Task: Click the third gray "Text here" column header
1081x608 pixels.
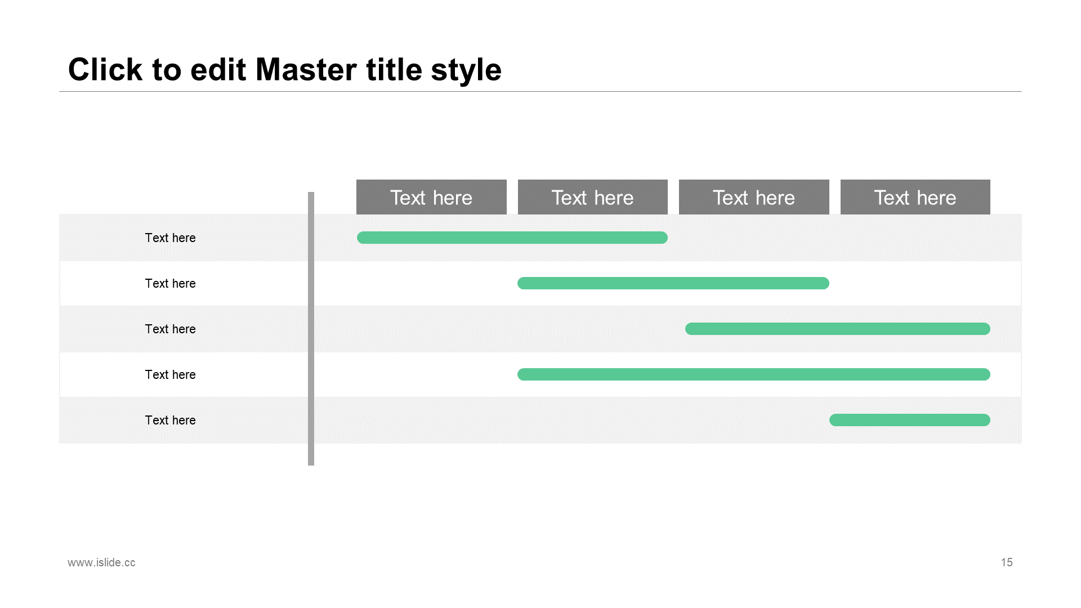Action: (x=754, y=197)
